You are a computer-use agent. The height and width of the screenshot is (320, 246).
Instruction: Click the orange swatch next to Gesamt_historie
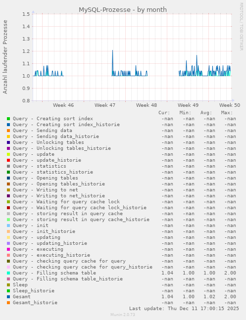point(8,303)
